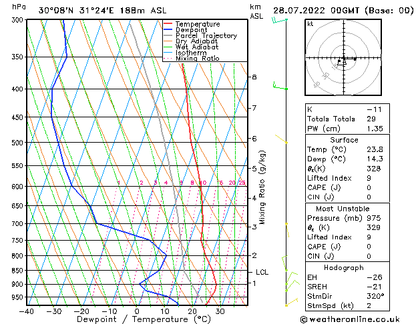Click the wind barb at 300 hPa
The width and height of the screenshot is (420, 324).
279,20
